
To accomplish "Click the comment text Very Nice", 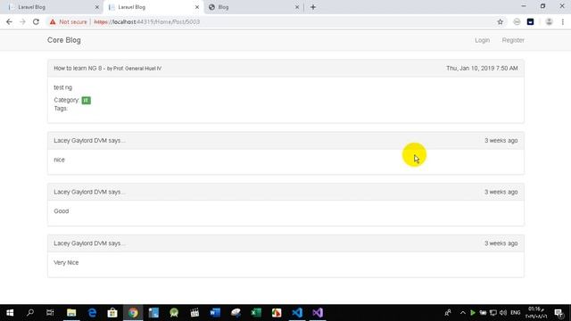I will pos(66,262).
